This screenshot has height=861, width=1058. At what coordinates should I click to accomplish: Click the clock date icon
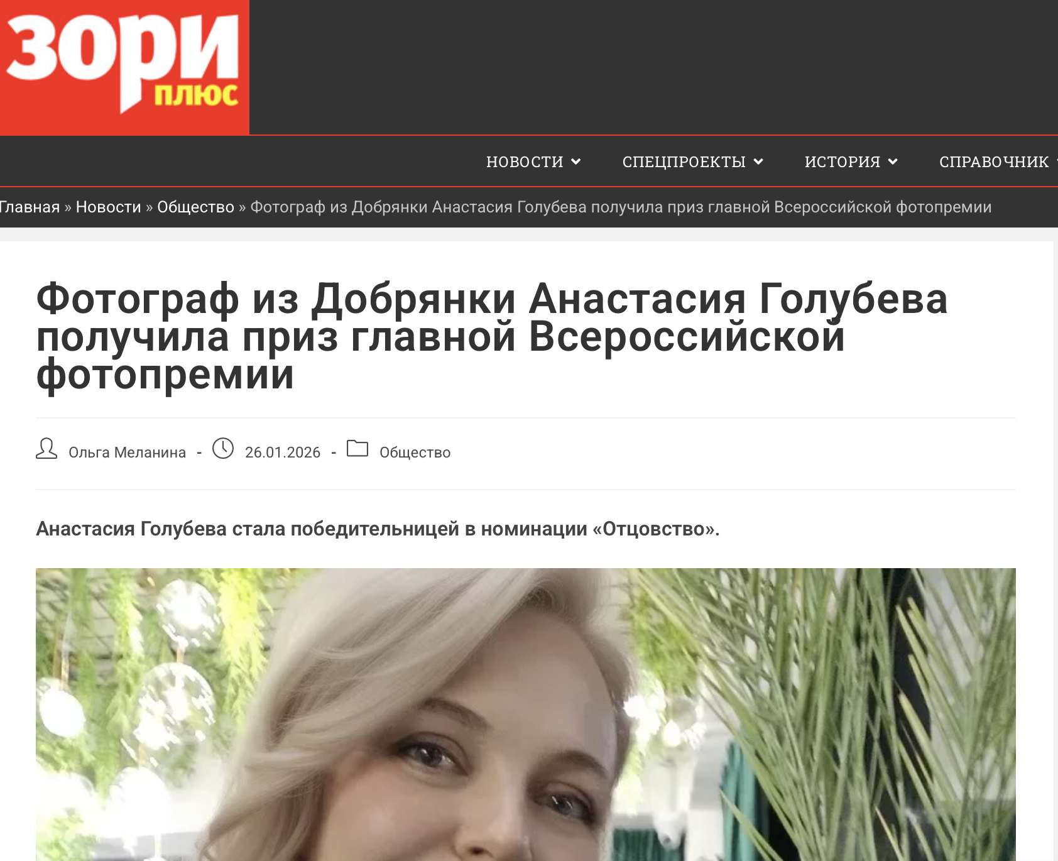point(223,449)
